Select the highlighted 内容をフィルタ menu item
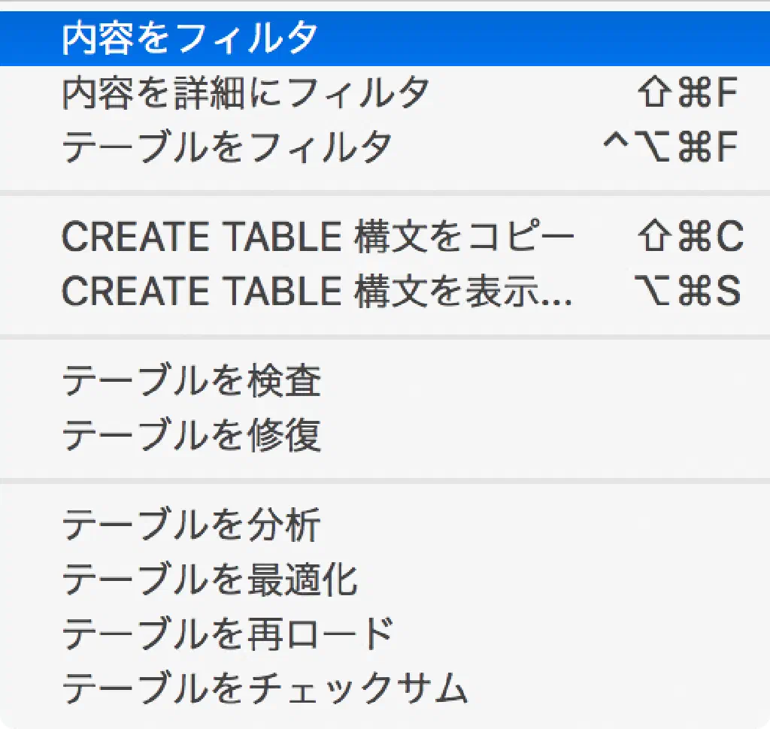This screenshot has width=770, height=729. click(x=189, y=38)
